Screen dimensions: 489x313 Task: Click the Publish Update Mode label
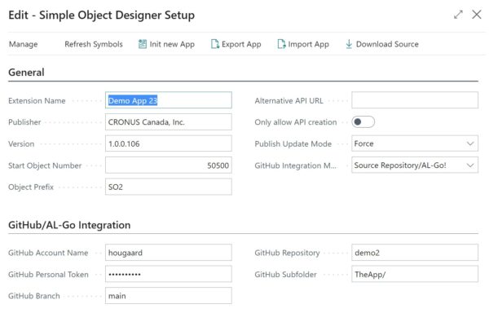293,144
